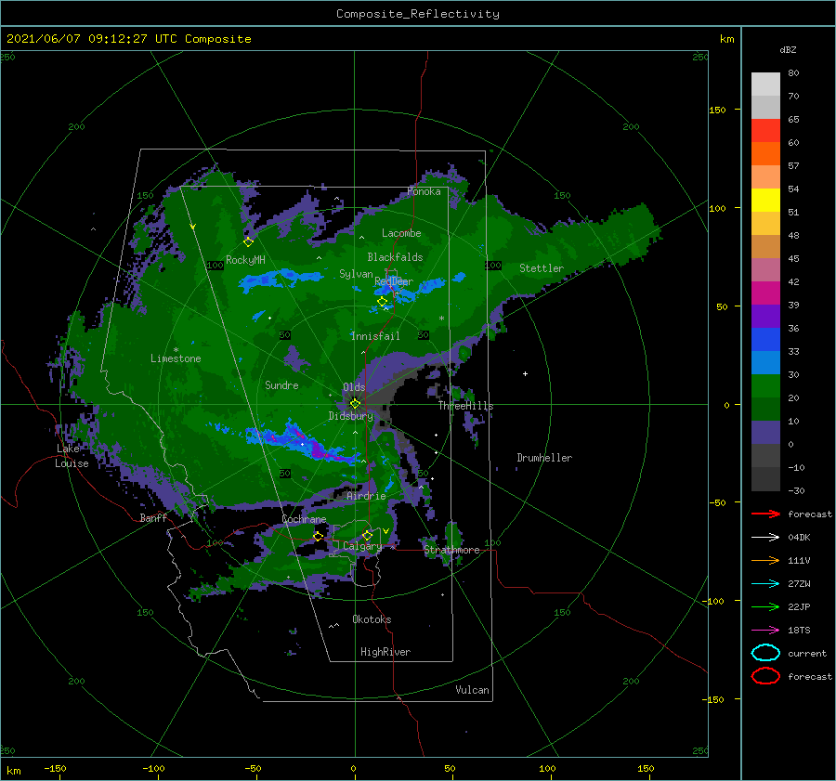
Task: Click the ThreeHills label
Action: [465, 406]
